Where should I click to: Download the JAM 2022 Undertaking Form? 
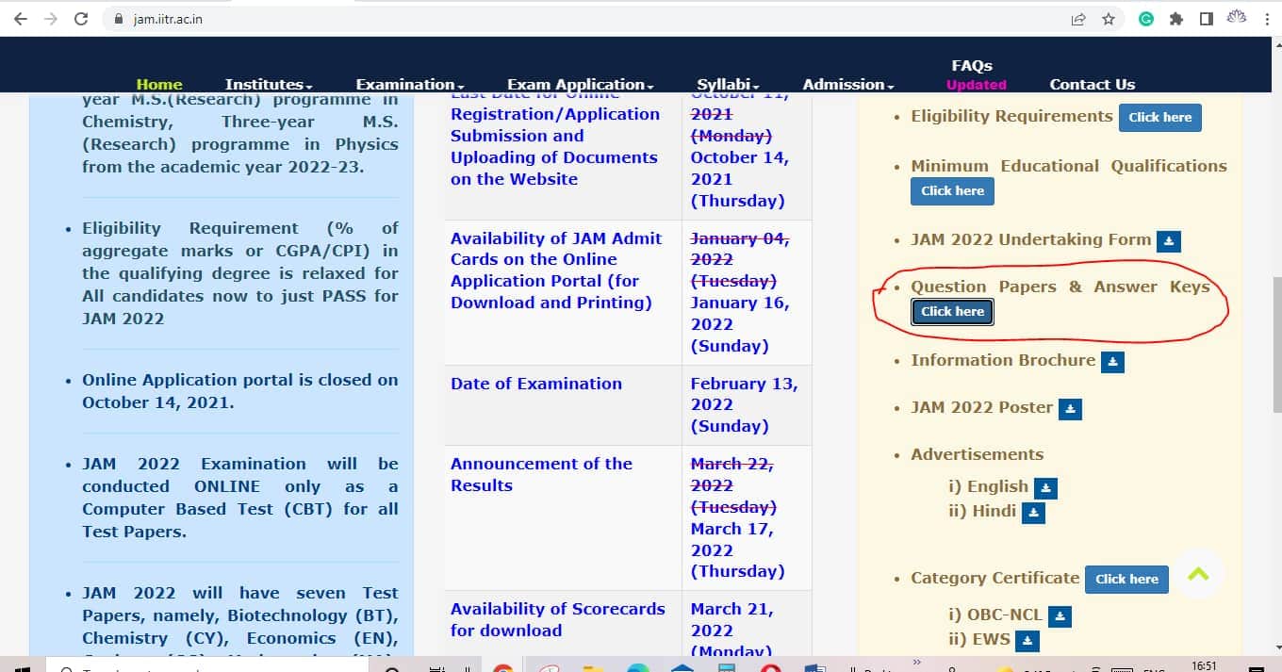click(x=1169, y=241)
